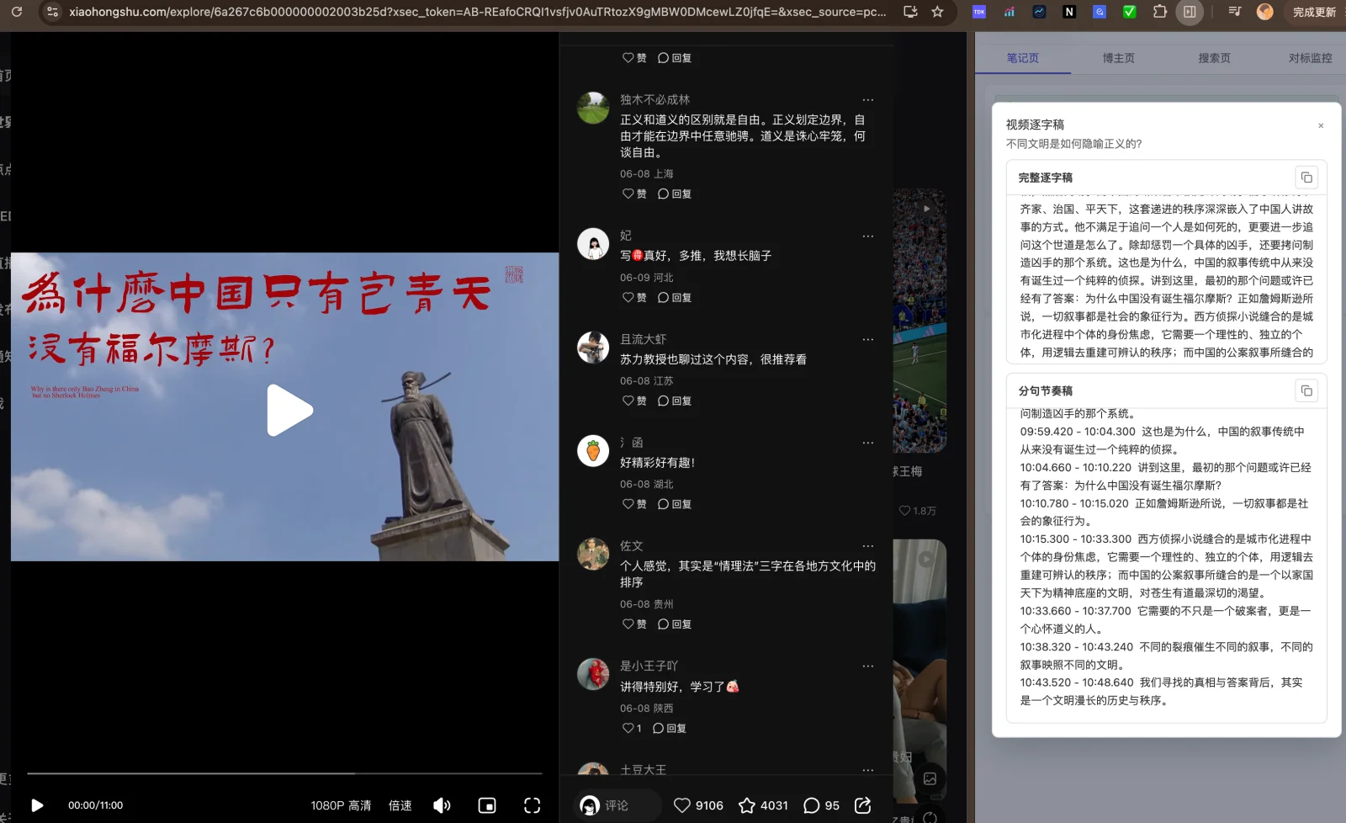This screenshot has width=1346, height=823.
Task: Open the profile of 且流大虾
Action: (x=644, y=339)
